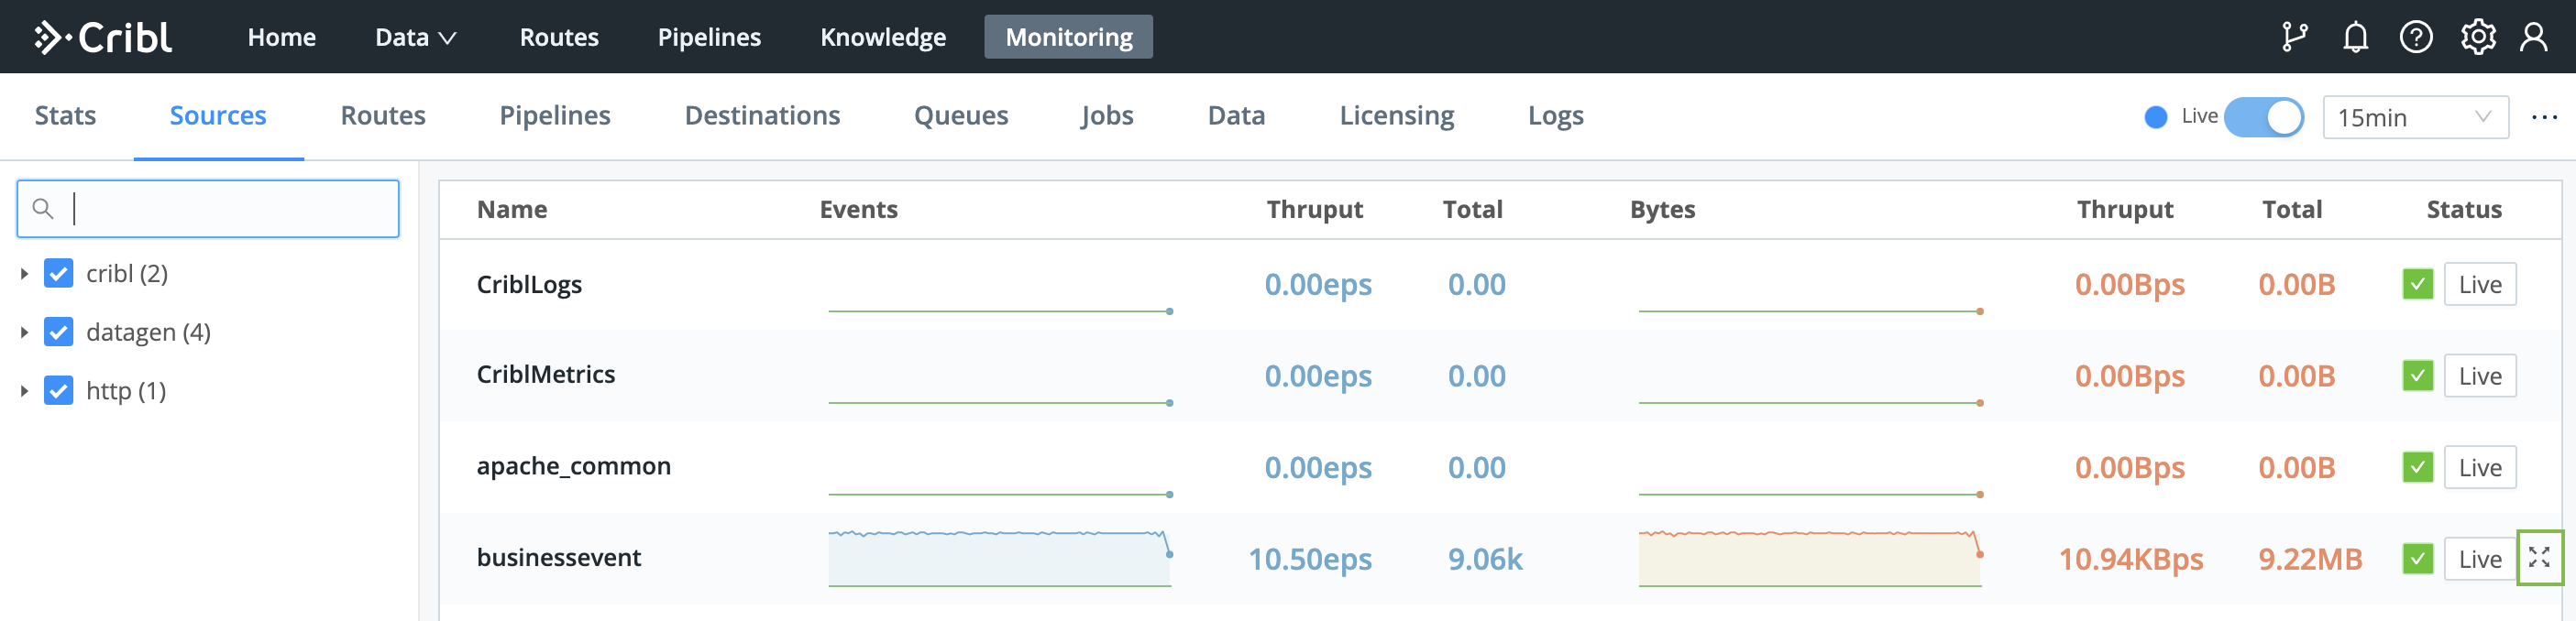This screenshot has width=2576, height=621.
Task: Switch to the Jobs tab
Action: coord(1107,115)
